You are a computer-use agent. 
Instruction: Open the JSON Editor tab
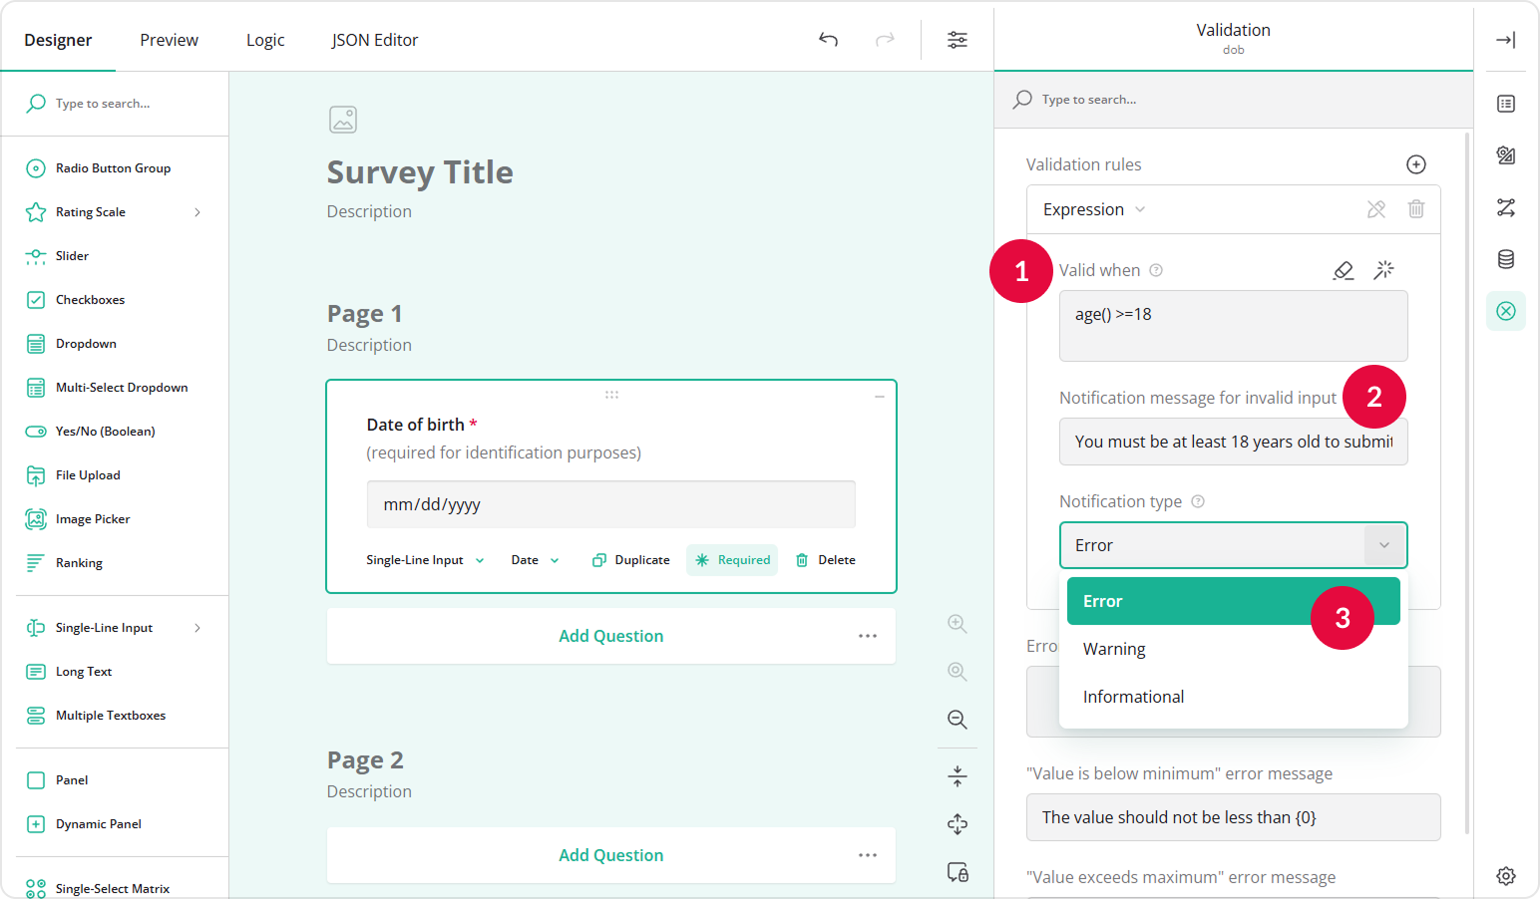[x=375, y=40]
